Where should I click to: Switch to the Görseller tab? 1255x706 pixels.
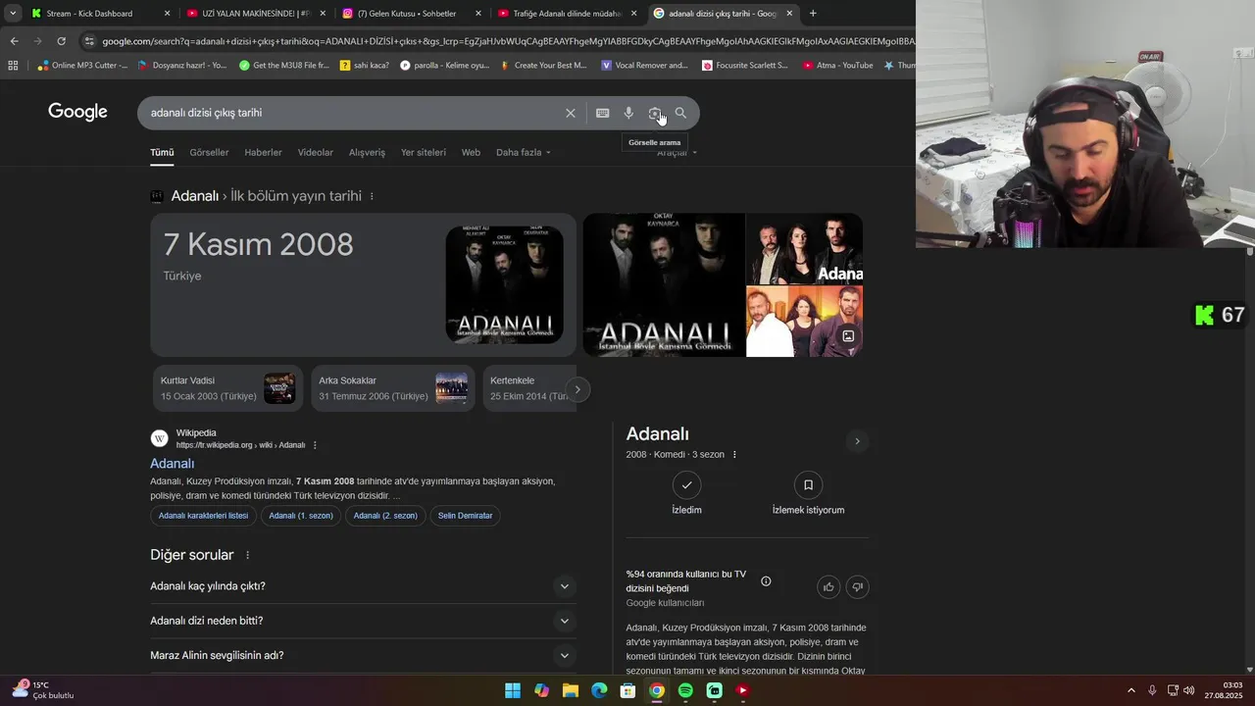pyautogui.click(x=209, y=152)
